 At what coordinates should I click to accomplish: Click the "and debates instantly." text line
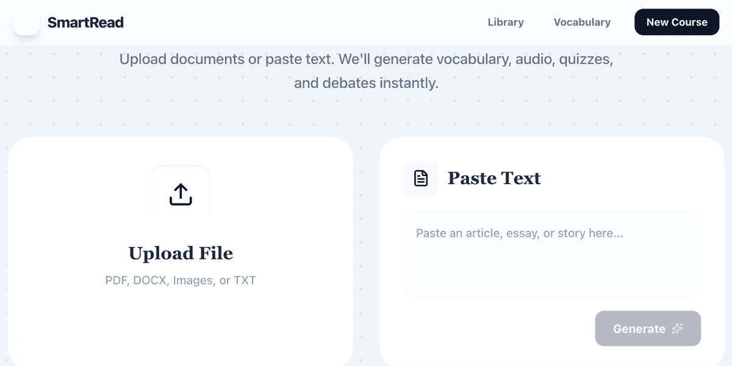click(366, 83)
